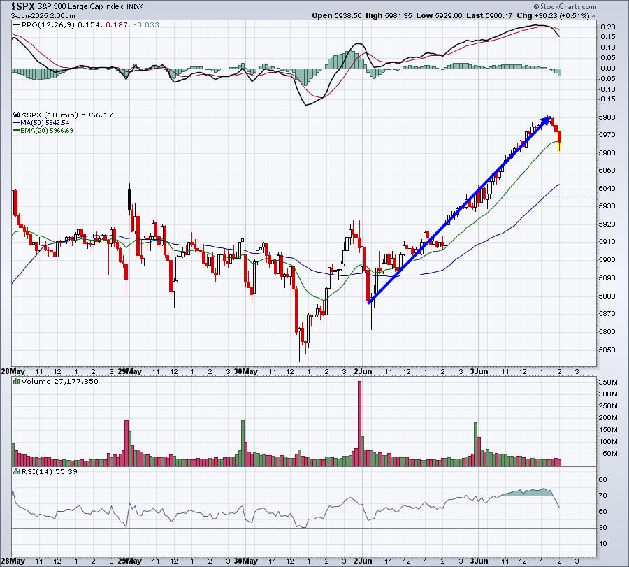Click the 29May date label on price axis
Screen dimensions: 629x567
coord(129,371)
